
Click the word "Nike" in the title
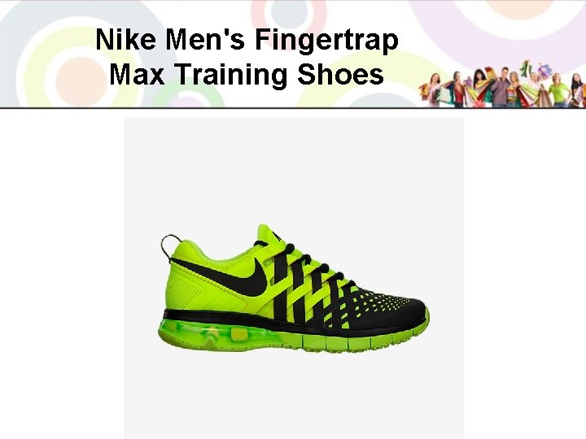point(126,39)
